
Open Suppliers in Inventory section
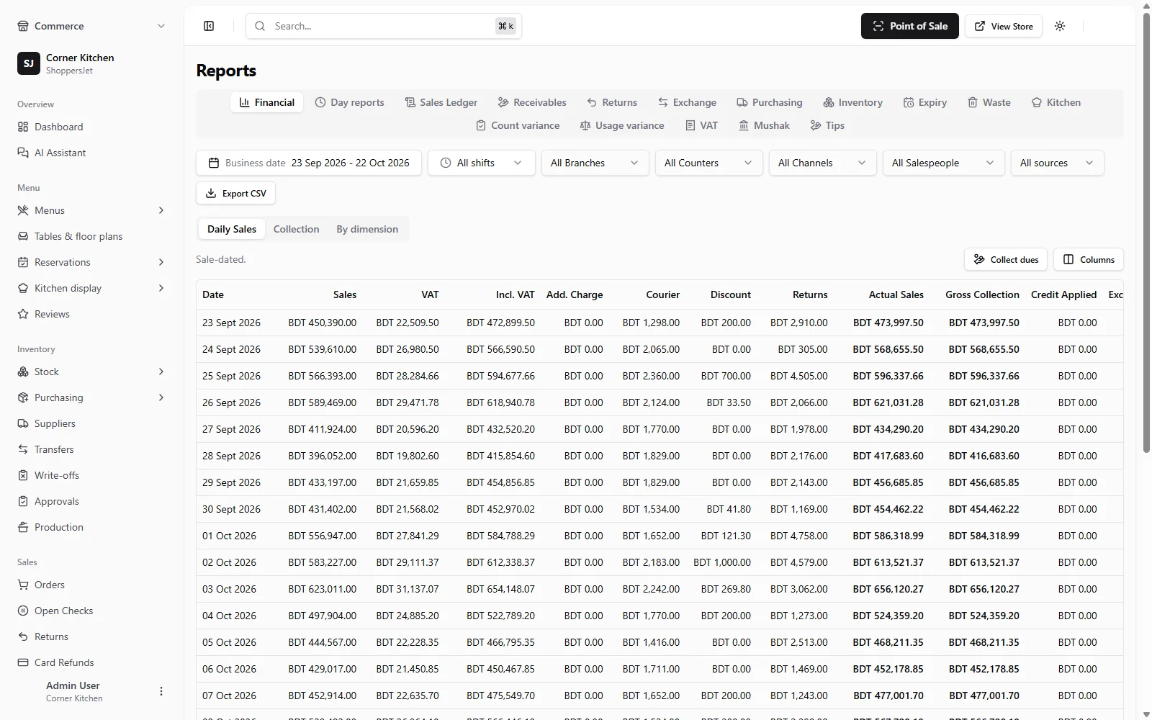coord(91,423)
